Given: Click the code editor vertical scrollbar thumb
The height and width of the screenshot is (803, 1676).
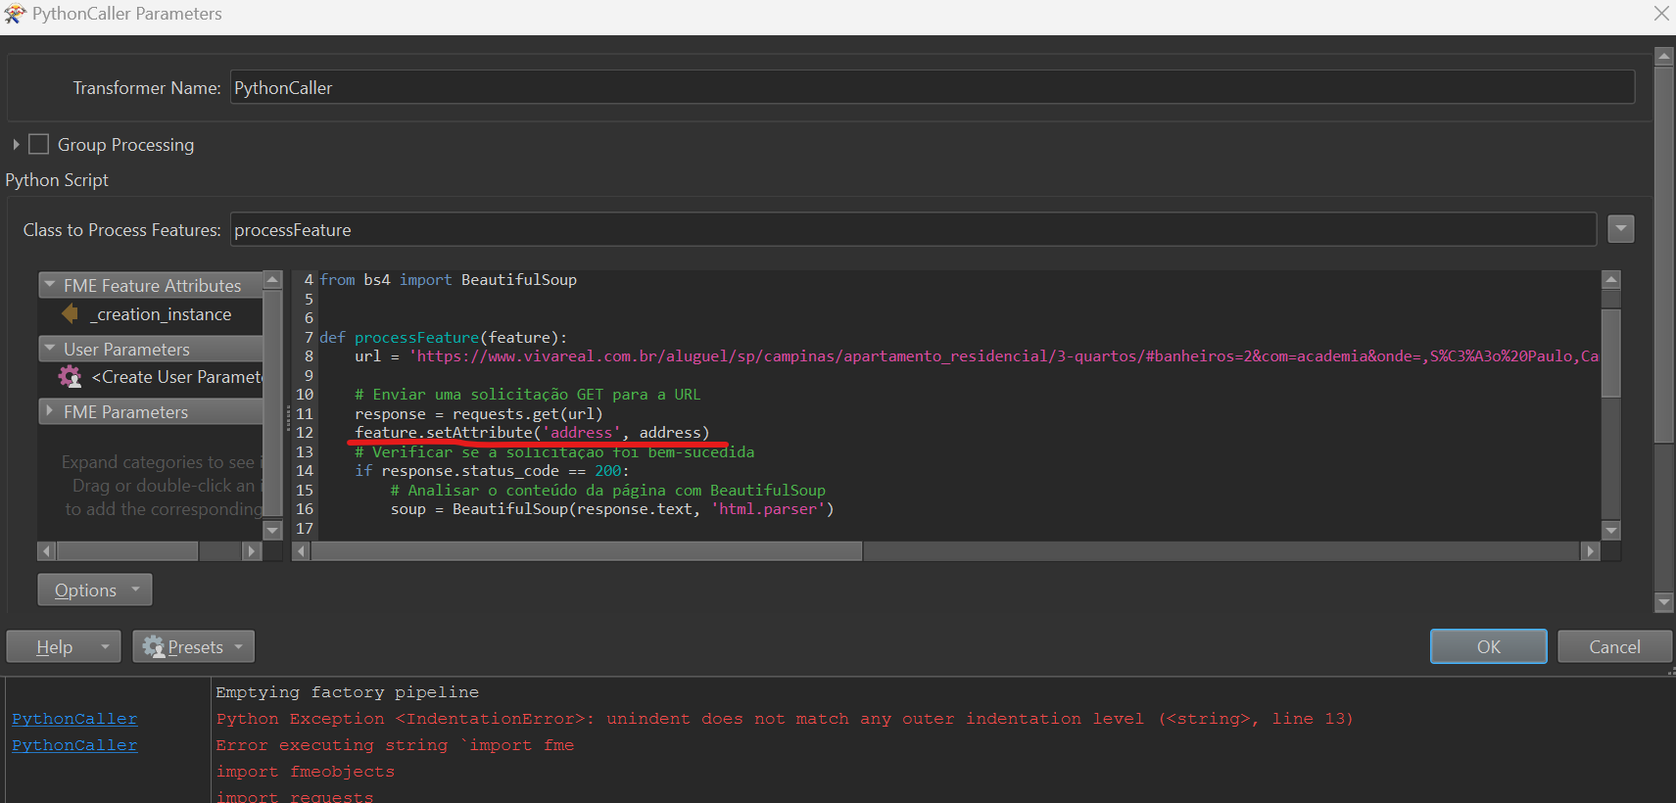Looking at the screenshot, I should (1611, 353).
